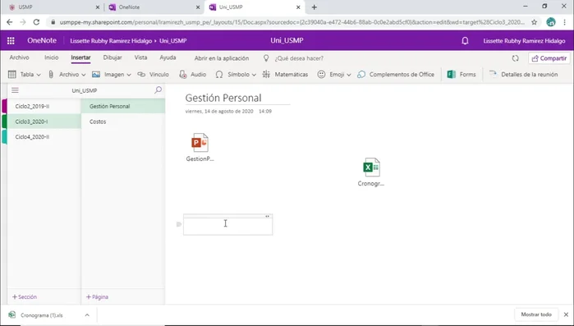Open the Ciclo4_2020-II section
Image resolution: width=574 pixels, height=326 pixels.
tap(44, 137)
